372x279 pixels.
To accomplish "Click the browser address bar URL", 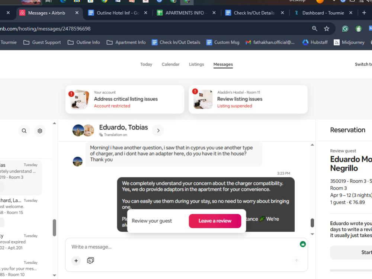I will (x=45, y=29).
